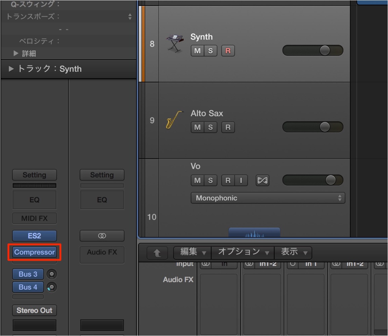
Task: Open the Compressor plugin slot
Action: 34,252
